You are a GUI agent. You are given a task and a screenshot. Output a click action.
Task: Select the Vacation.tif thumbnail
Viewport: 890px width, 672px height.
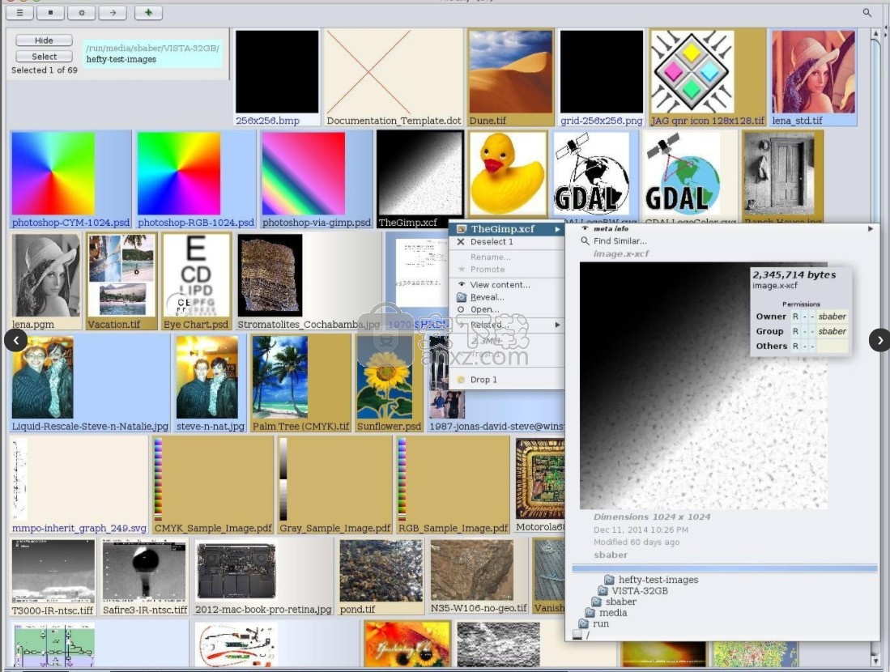121,276
